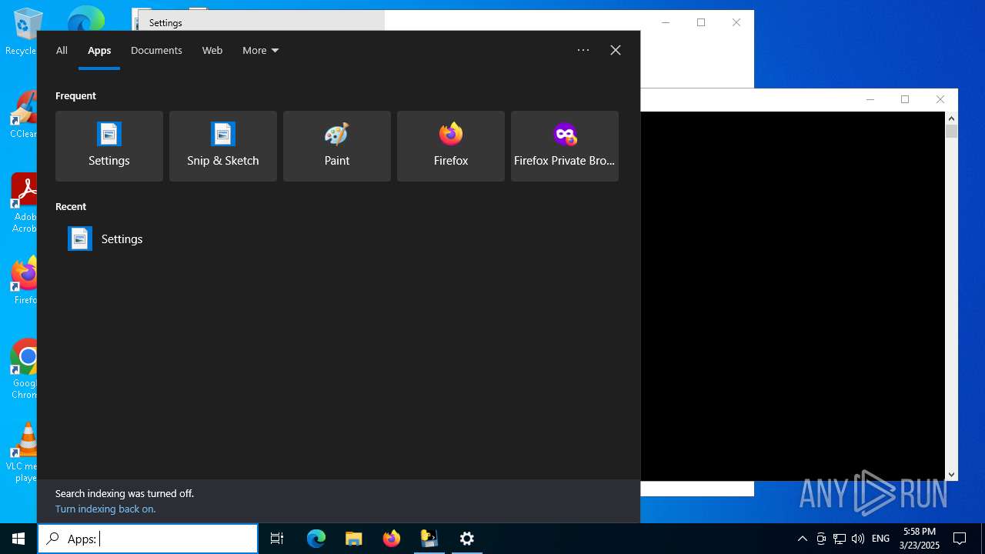Select Google Chrome desktop shortcut
Image resolution: width=985 pixels, height=554 pixels.
point(23,369)
